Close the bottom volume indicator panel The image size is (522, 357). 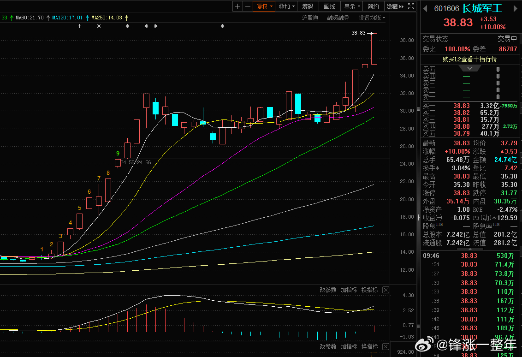pos(386,347)
